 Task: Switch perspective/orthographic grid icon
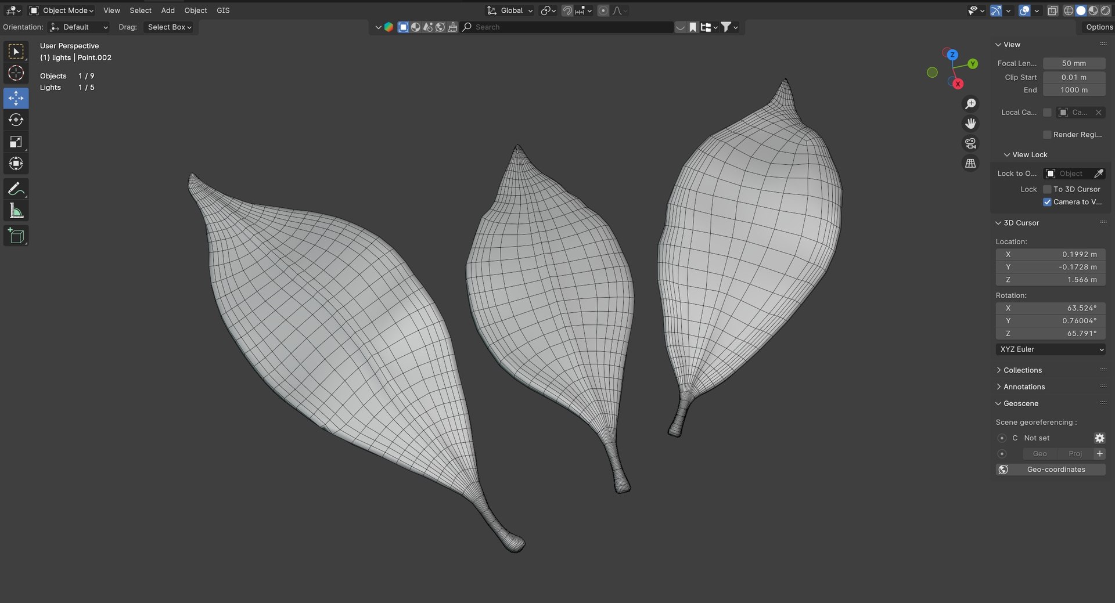[970, 164]
